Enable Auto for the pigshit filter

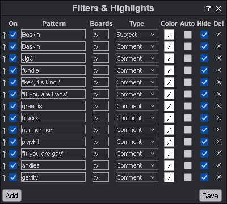pyautogui.click(x=188, y=142)
